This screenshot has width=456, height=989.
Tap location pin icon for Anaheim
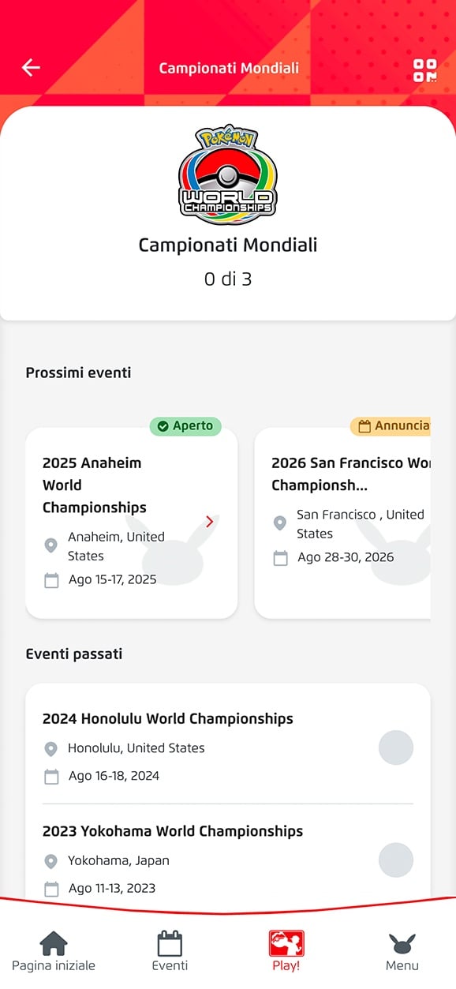pos(51,545)
